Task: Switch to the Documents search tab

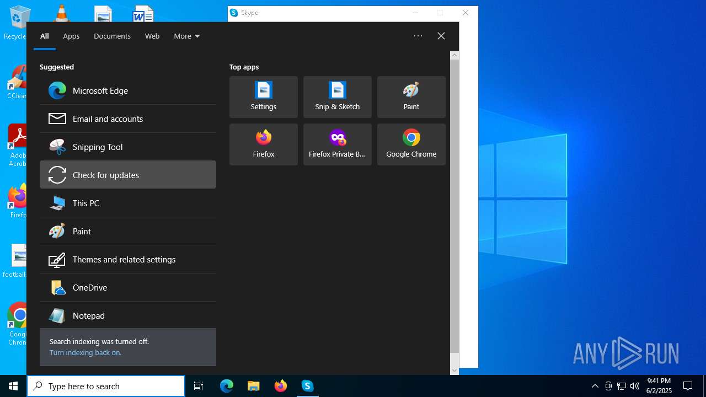Action: click(x=112, y=36)
